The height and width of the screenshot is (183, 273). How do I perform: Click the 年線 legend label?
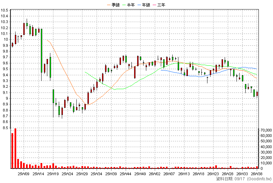coord(146,5)
